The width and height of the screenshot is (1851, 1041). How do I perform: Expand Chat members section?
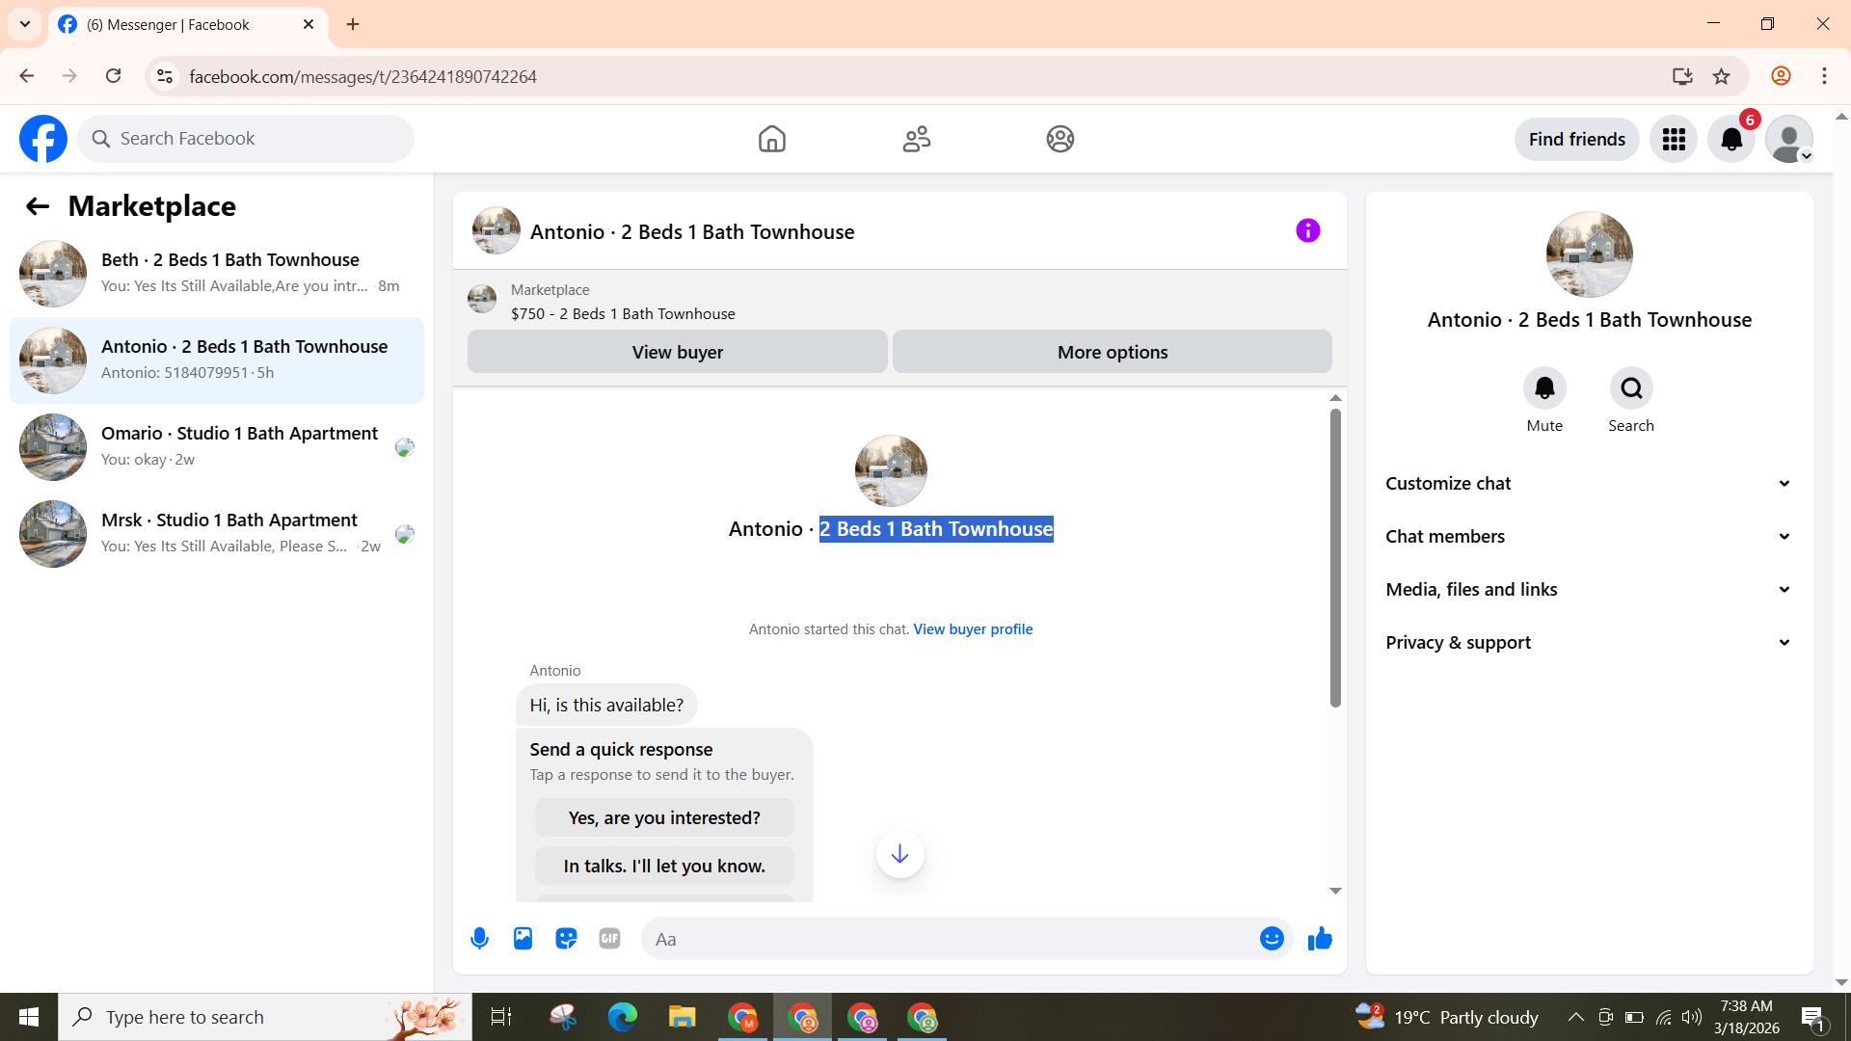tap(1589, 536)
